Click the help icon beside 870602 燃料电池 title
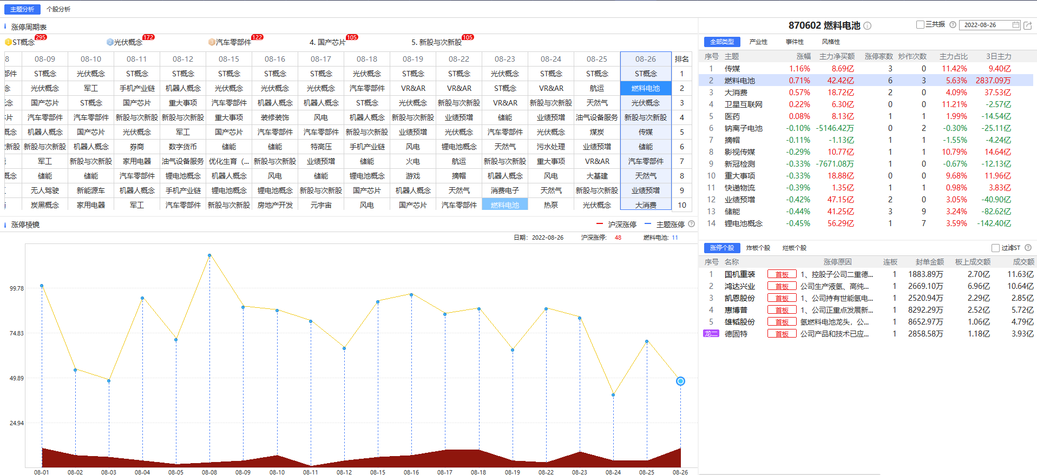1037x475 pixels. point(867,26)
